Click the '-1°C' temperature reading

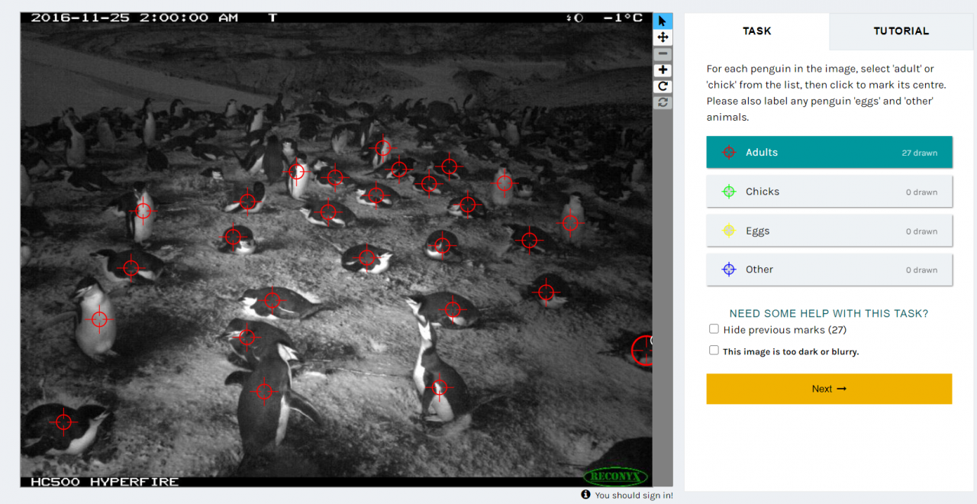pos(623,18)
